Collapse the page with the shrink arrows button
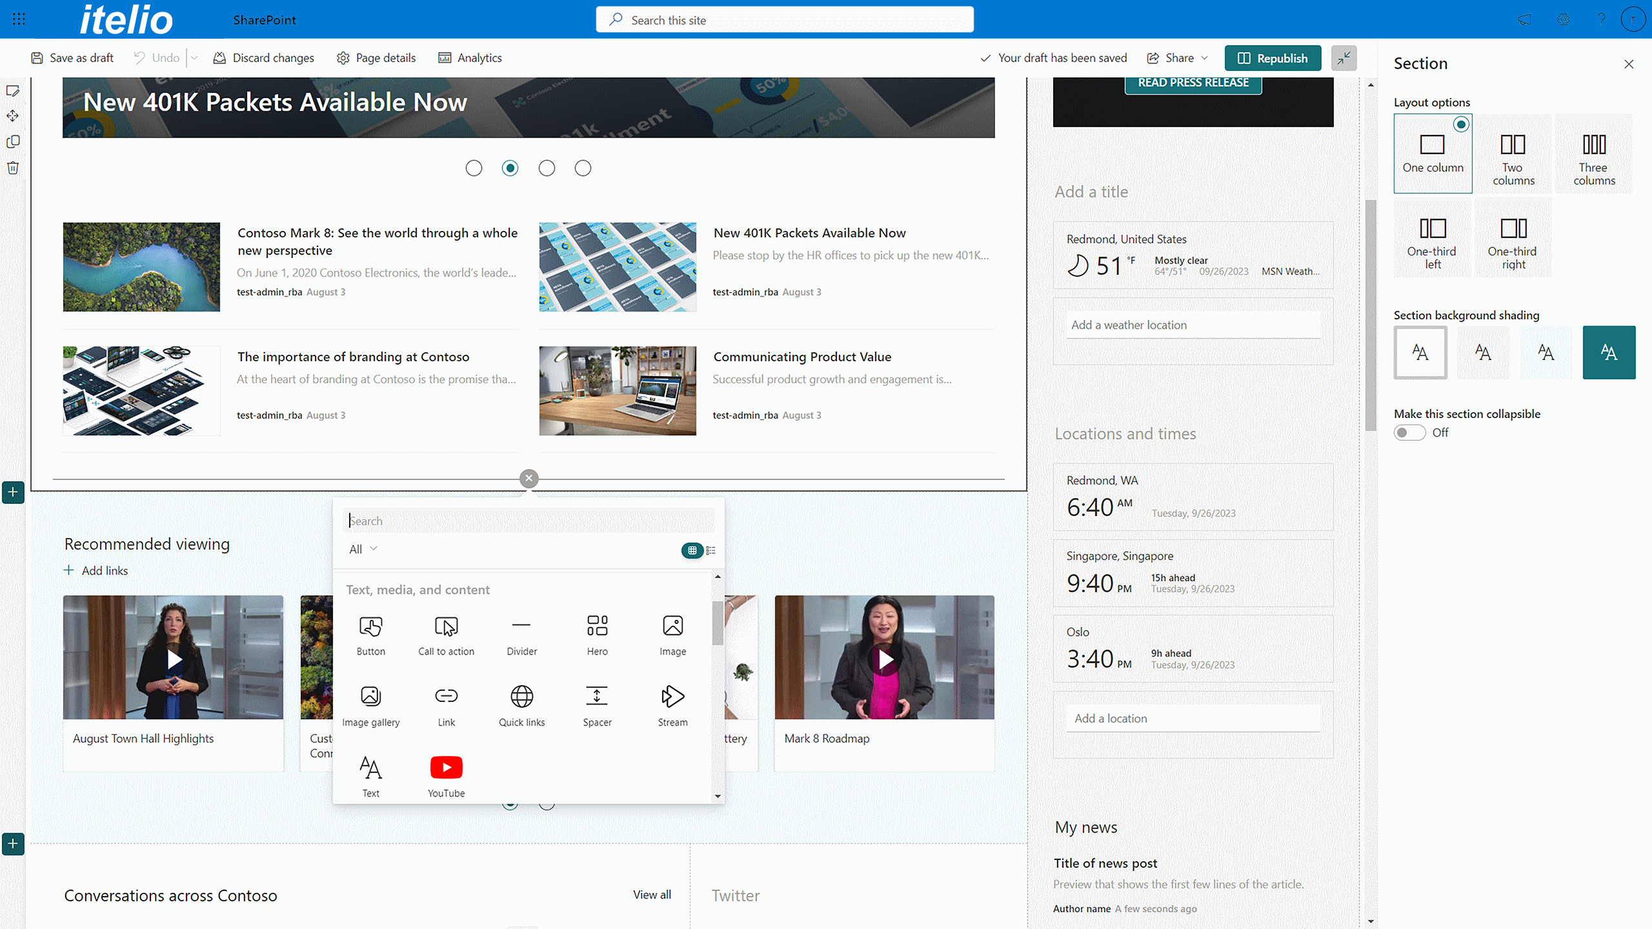 pos(1344,58)
